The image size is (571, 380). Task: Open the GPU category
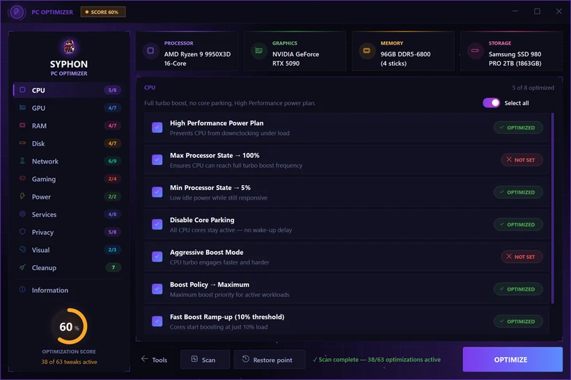click(x=68, y=108)
